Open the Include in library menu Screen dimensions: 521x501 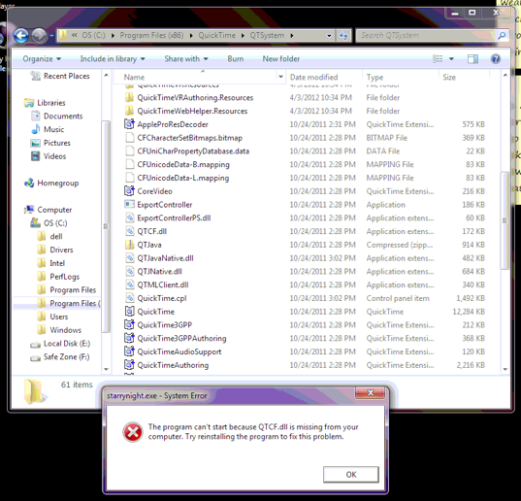point(113,59)
